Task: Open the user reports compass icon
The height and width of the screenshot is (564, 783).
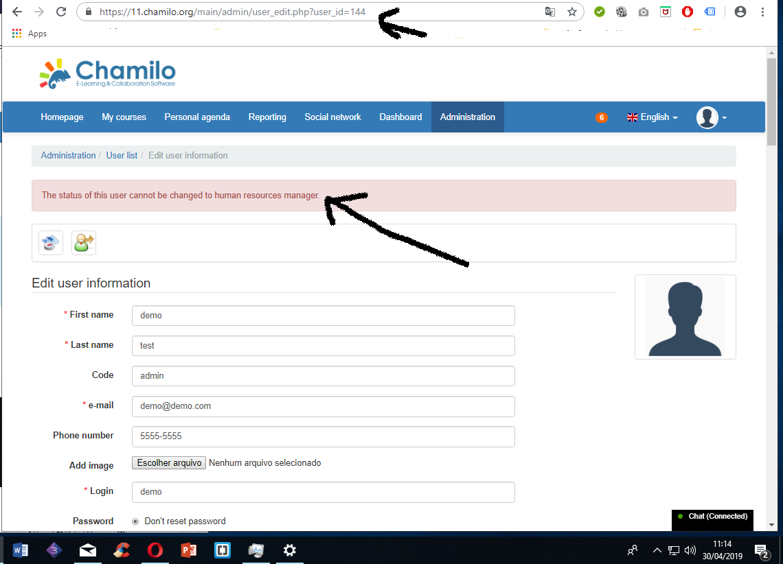Action: 50,242
